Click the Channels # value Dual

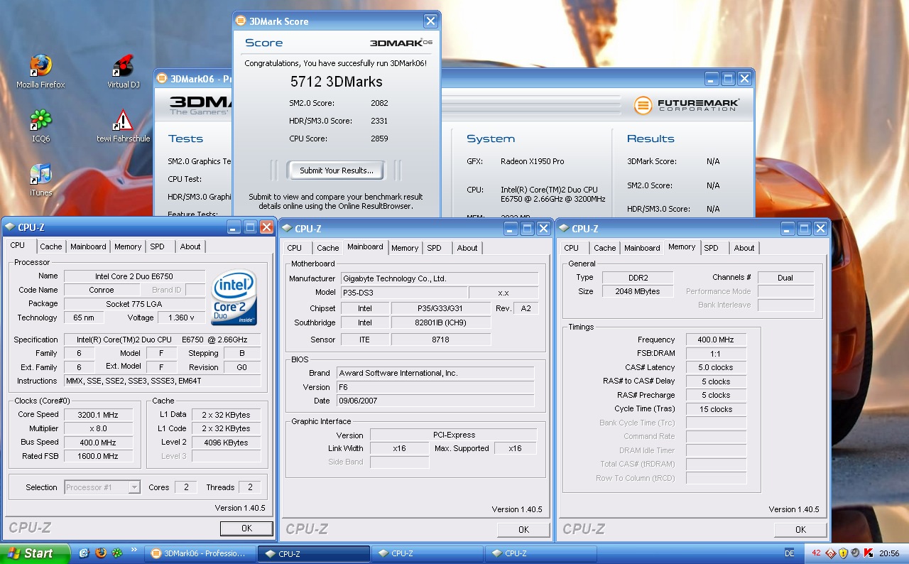click(x=785, y=278)
